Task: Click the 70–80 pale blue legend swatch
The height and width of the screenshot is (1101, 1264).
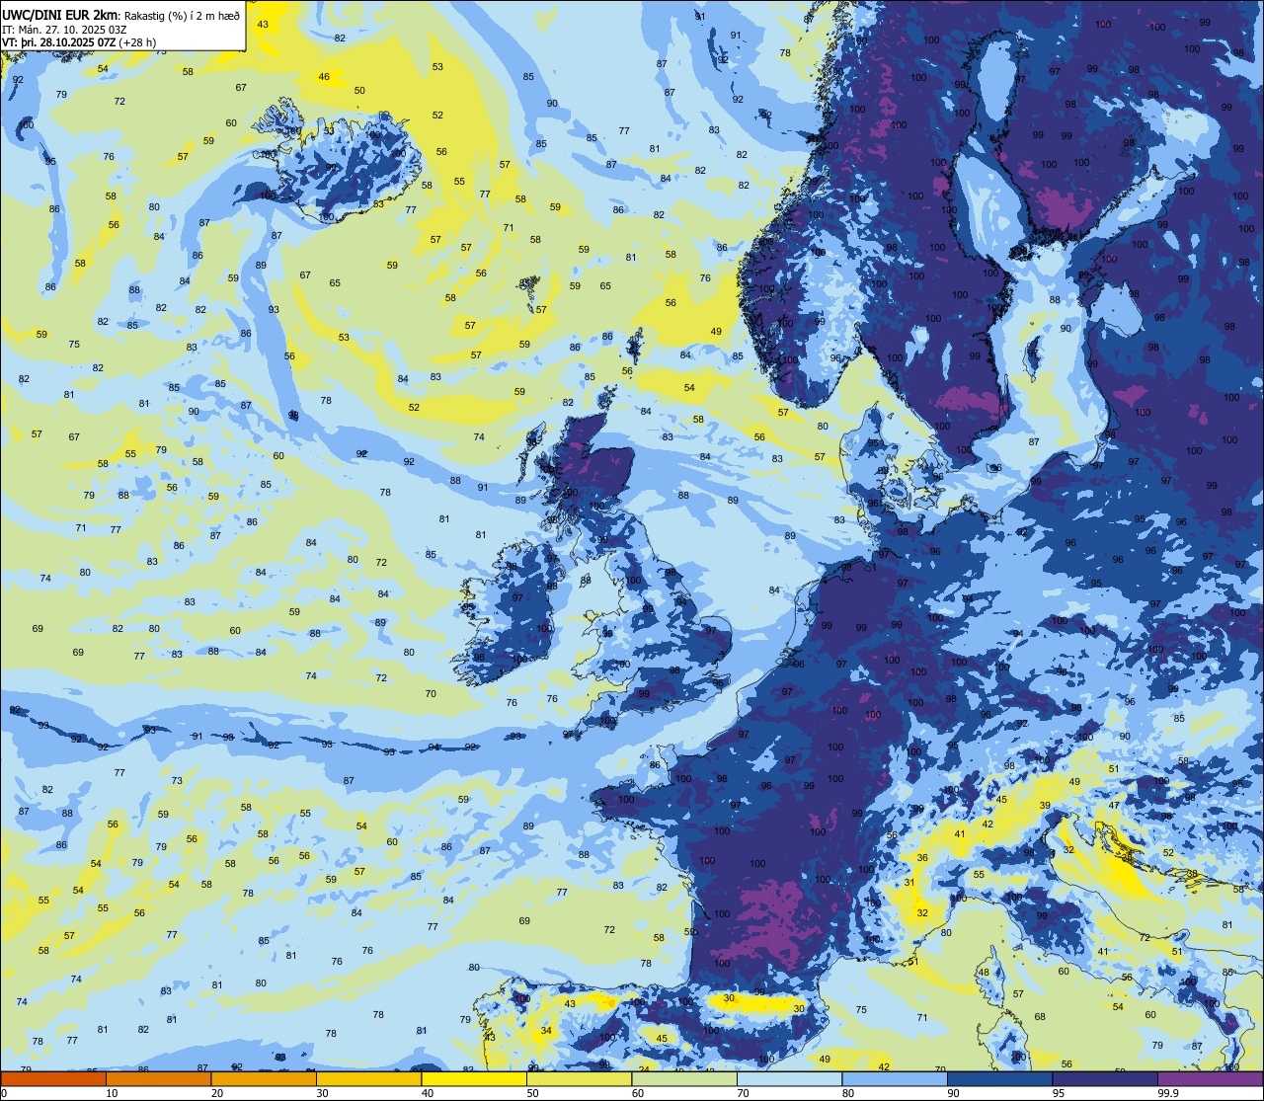Action: 789,1078
